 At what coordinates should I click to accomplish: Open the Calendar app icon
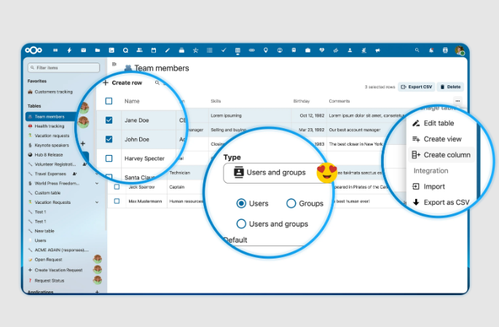click(x=154, y=50)
